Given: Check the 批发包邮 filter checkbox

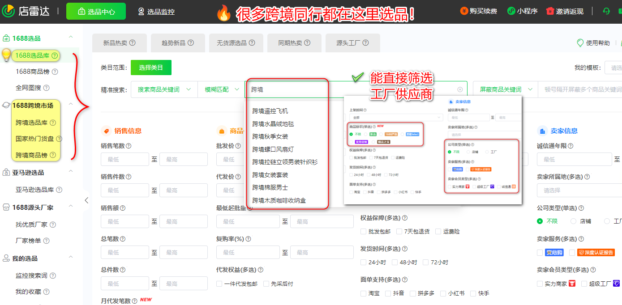Looking at the screenshot, I should [x=363, y=232].
